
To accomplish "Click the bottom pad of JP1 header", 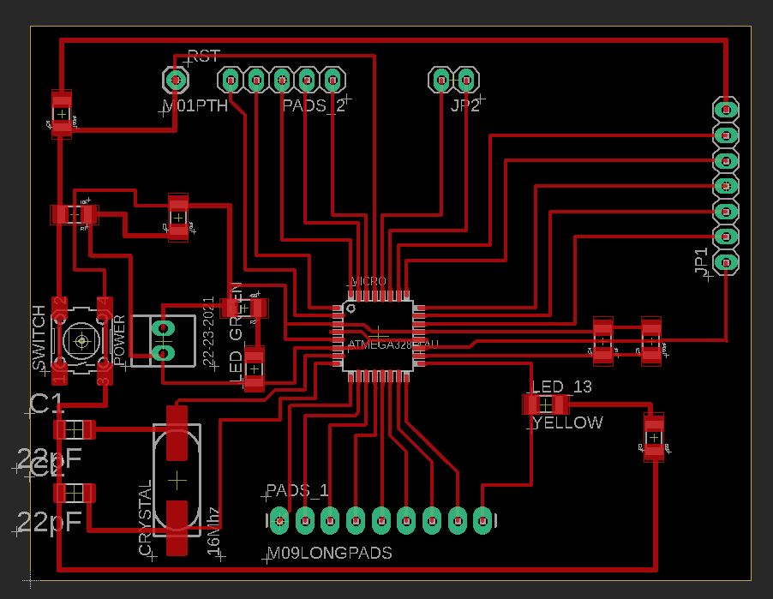I will pyautogui.click(x=726, y=262).
